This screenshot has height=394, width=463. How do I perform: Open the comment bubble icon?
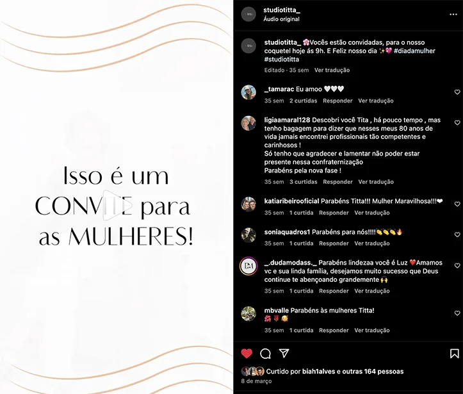point(265,353)
